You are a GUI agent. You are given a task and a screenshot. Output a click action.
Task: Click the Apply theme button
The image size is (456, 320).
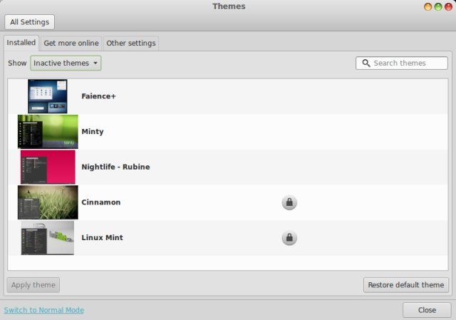click(x=33, y=285)
